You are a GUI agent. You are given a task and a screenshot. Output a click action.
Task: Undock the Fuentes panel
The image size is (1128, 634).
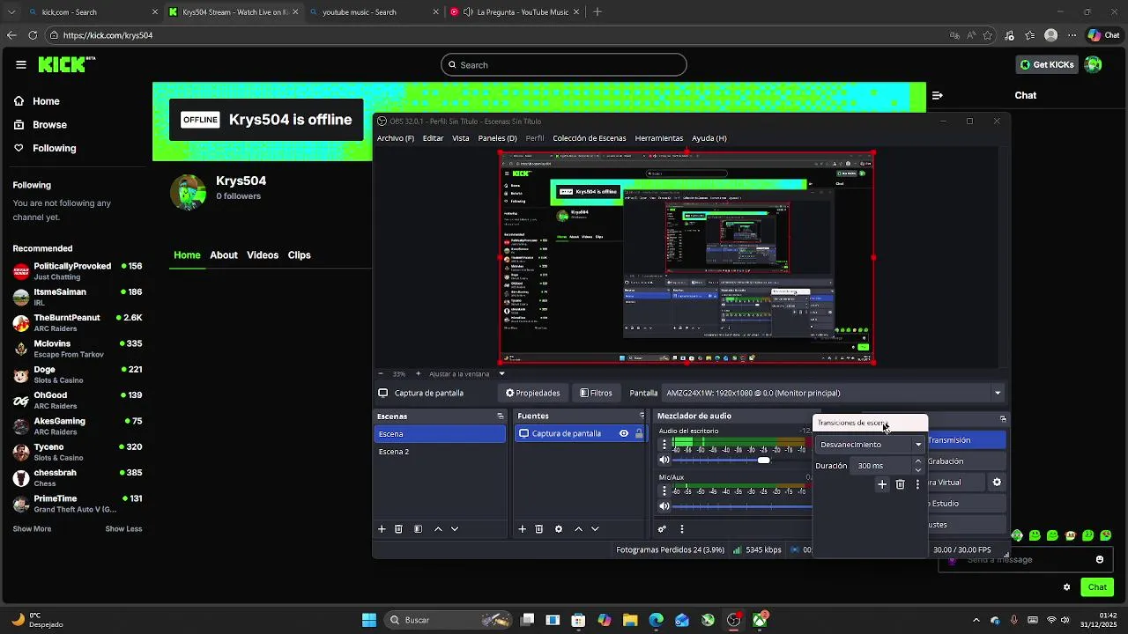point(642,417)
